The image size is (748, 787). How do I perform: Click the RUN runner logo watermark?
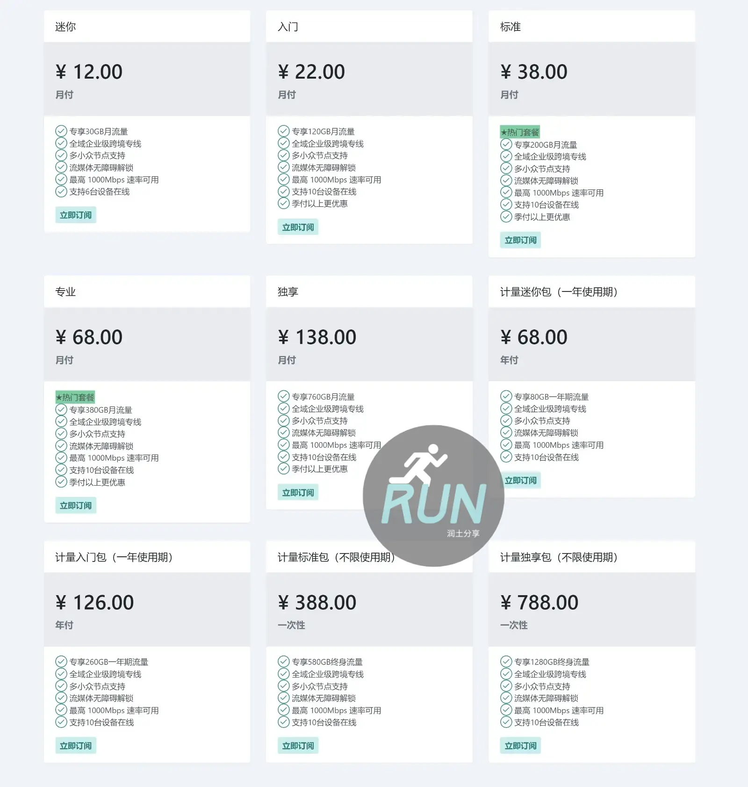pos(433,496)
